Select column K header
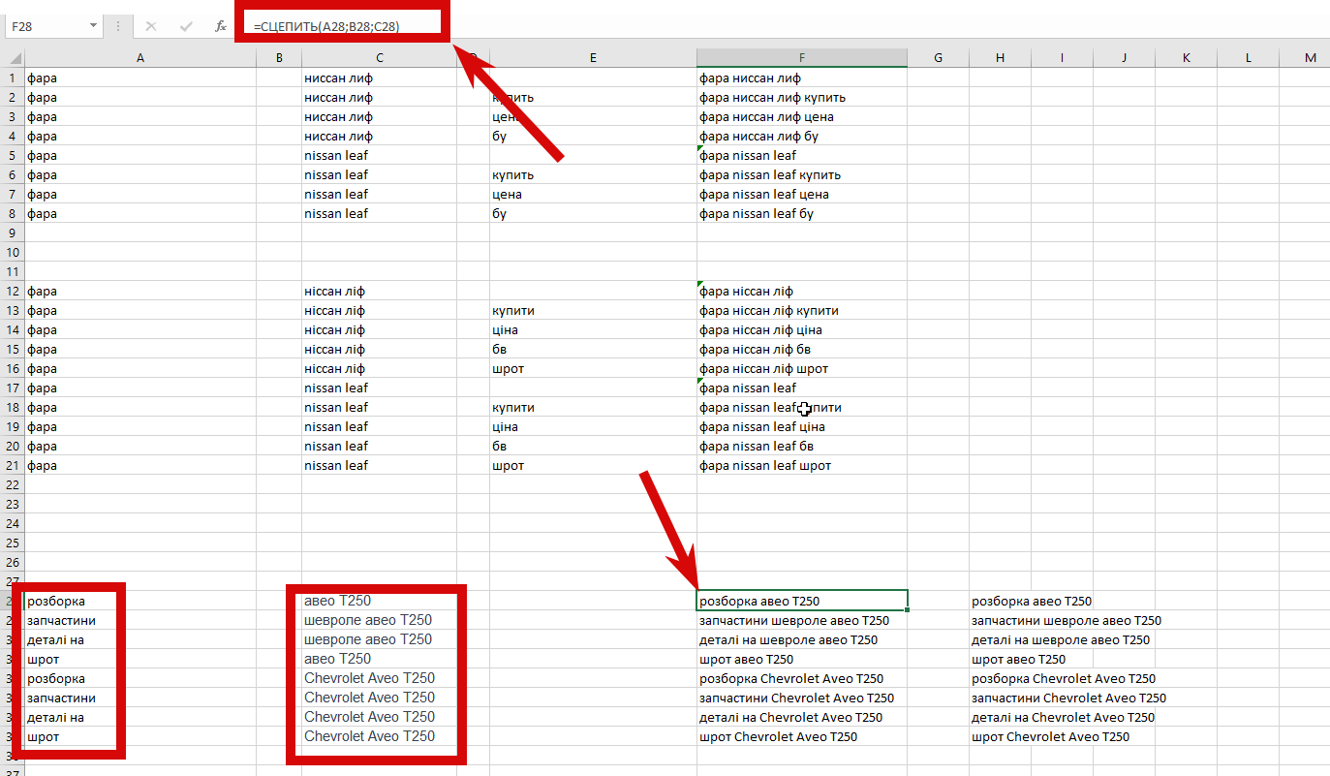1330x776 pixels. [1186, 58]
